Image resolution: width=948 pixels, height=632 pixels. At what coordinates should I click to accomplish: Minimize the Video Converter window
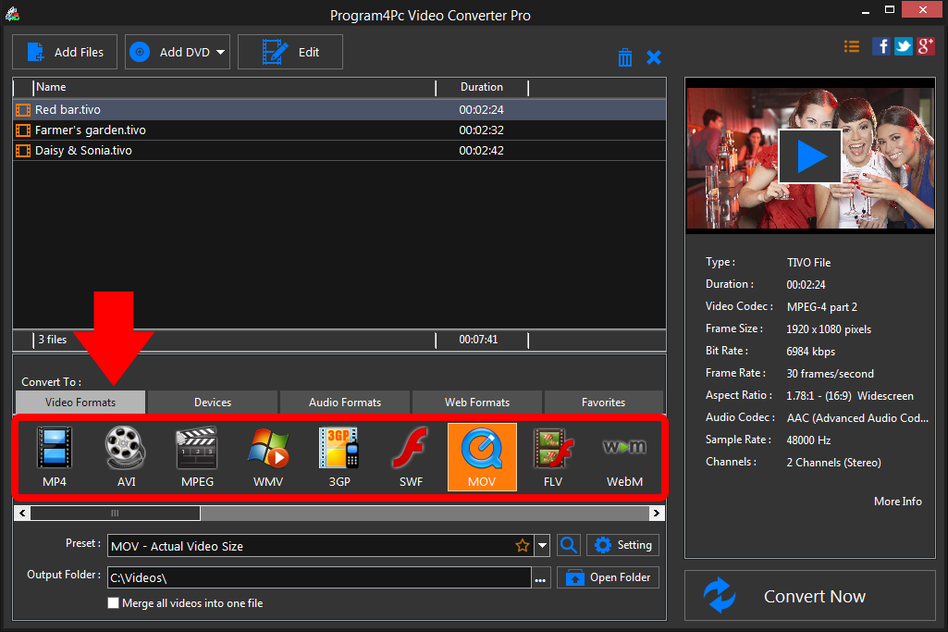click(x=866, y=10)
